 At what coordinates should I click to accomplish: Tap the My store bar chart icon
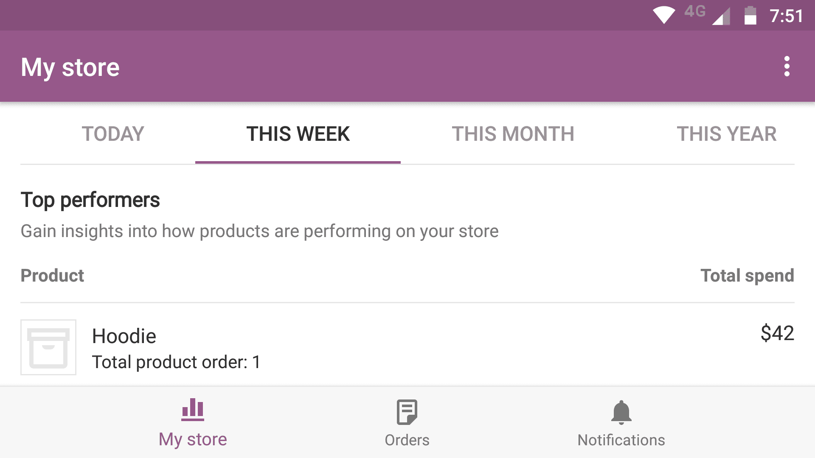coord(193,410)
